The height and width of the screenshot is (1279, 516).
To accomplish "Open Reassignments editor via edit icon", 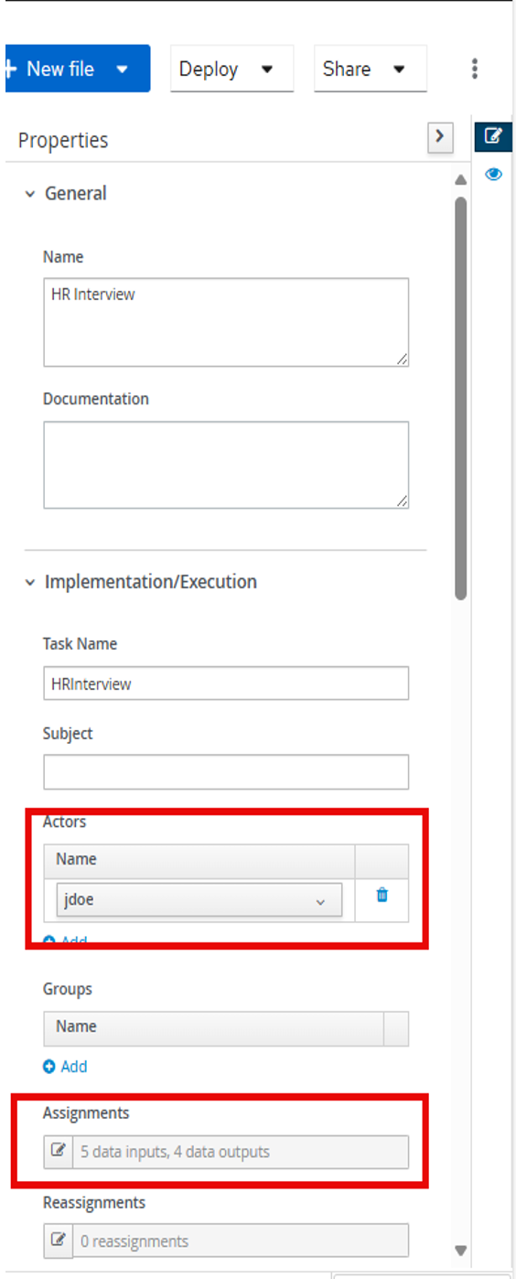I will click(59, 1241).
